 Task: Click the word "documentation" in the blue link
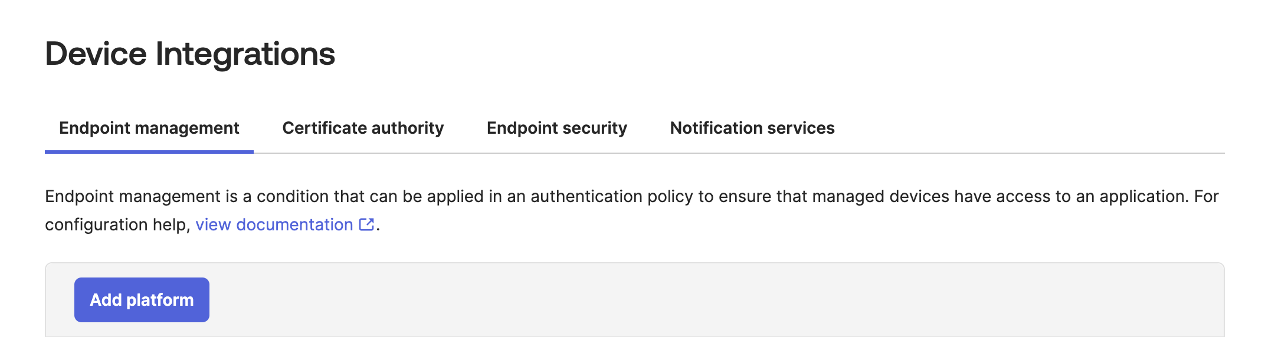(294, 224)
